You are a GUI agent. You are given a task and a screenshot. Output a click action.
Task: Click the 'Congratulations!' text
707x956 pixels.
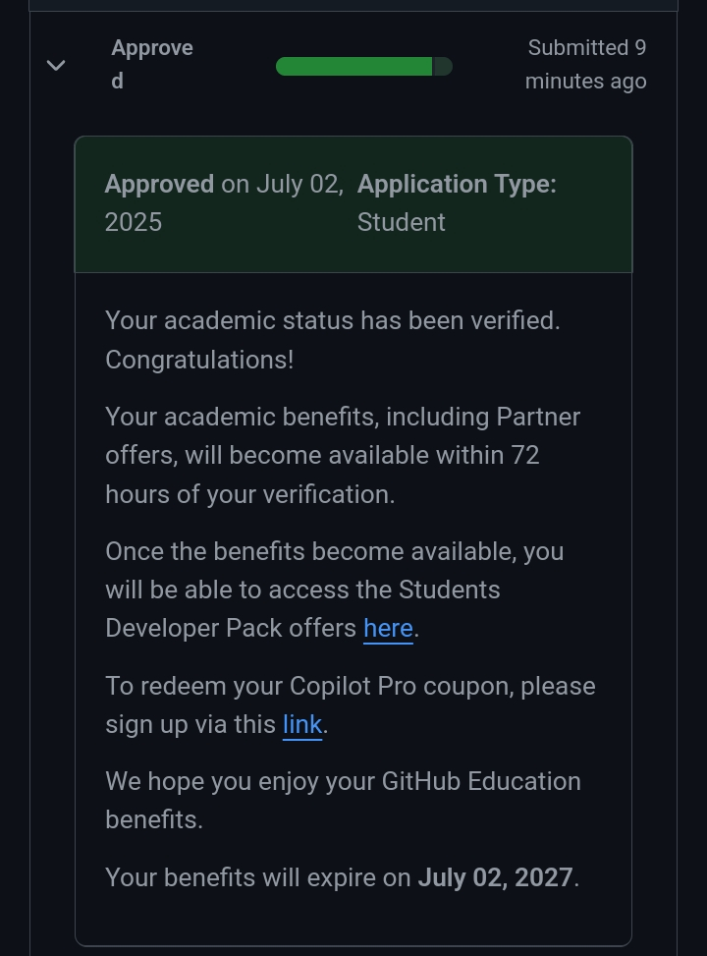coord(199,360)
